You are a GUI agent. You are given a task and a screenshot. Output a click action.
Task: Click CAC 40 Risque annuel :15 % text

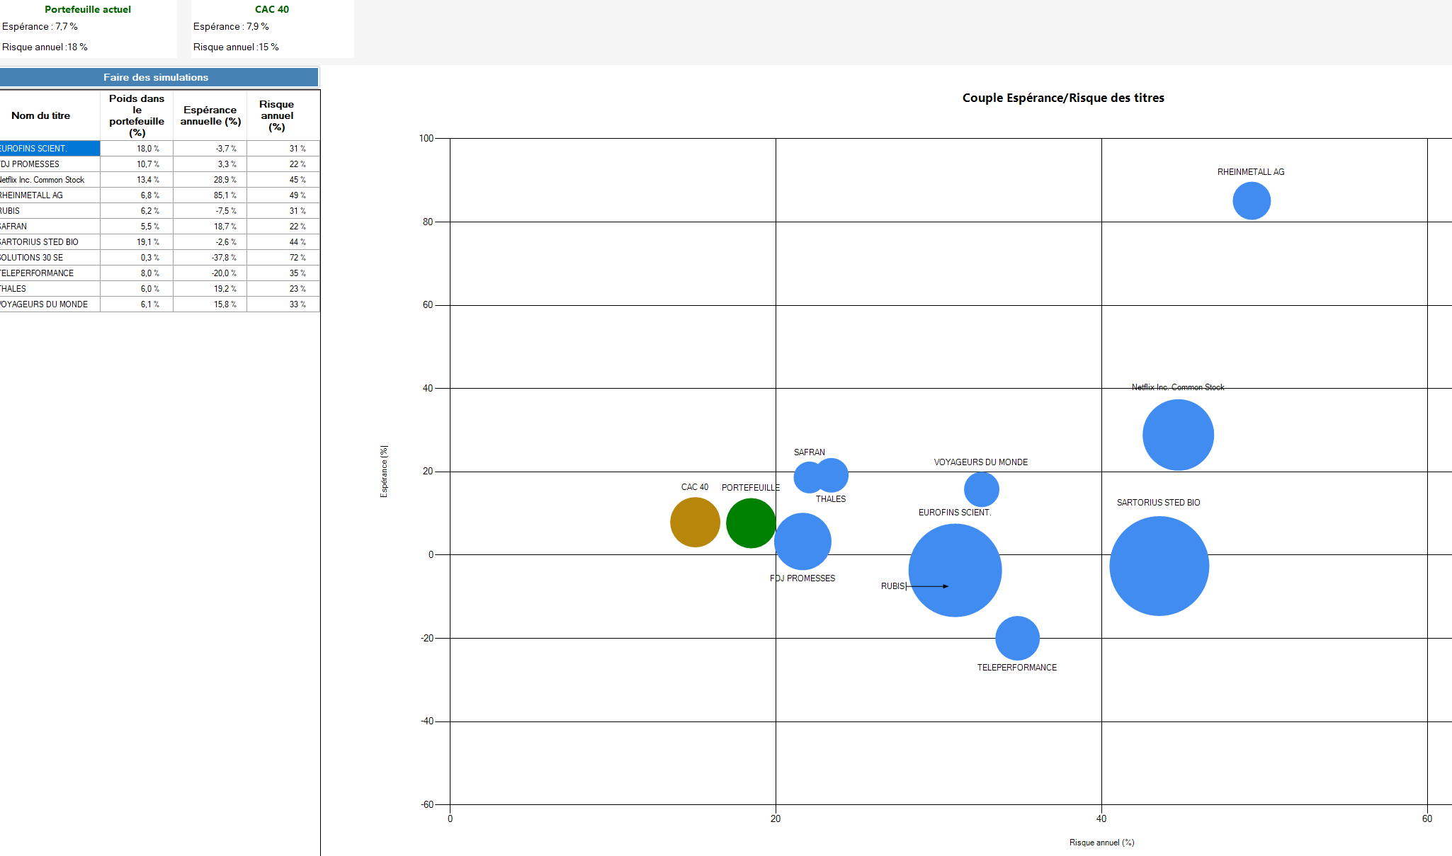pos(236,47)
